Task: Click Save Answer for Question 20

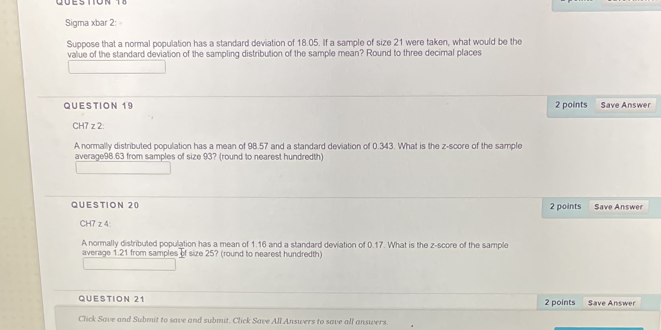Action: pyautogui.click(x=619, y=207)
